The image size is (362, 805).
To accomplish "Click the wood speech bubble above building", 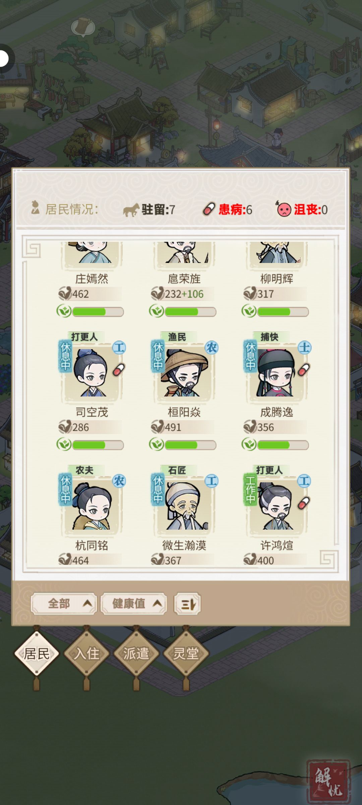I will pyautogui.click(x=83, y=27).
